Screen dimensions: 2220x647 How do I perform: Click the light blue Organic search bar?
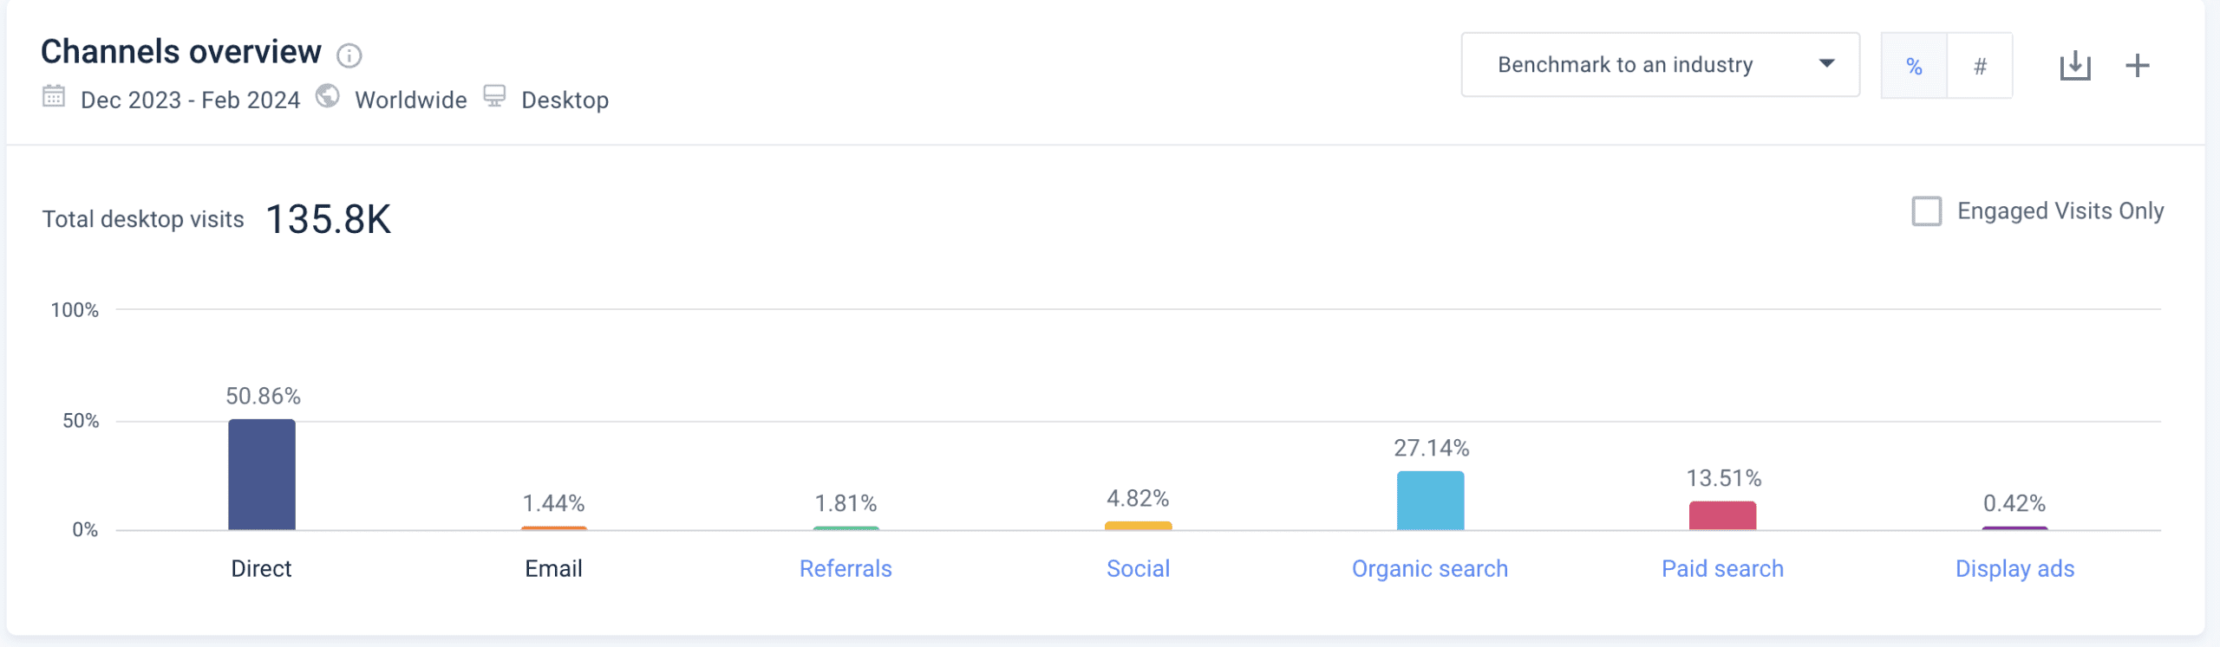click(x=1430, y=501)
